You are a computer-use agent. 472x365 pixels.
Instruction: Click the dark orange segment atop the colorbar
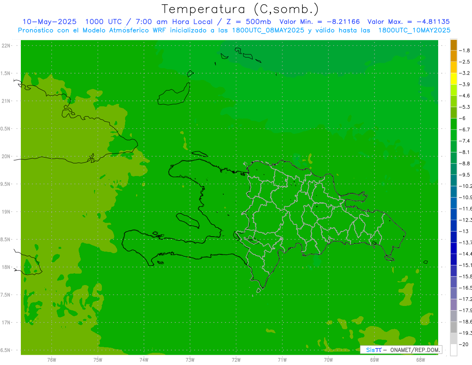pos(454,45)
